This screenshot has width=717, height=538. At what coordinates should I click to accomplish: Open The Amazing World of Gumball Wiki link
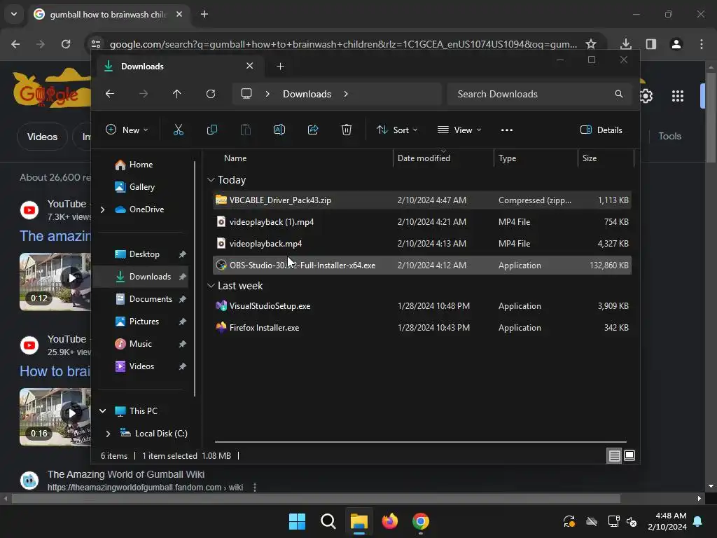tap(126, 474)
